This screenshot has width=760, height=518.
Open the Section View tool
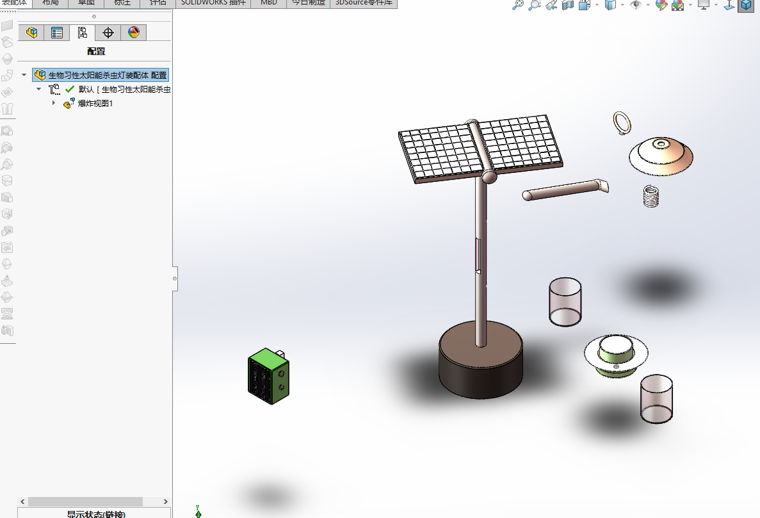click(x=568, y=5)
